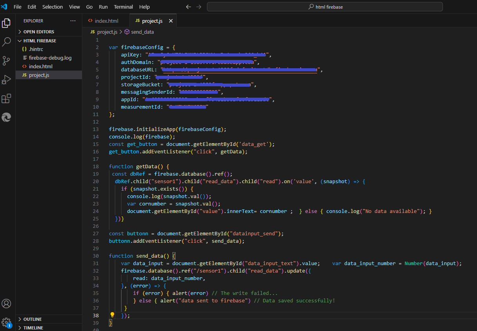
Task: Open the Explorer actions ellipsis menu
Action: pyautogui.click(x=73, y=21)
